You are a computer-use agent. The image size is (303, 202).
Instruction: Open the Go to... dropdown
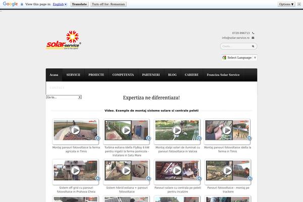click(64, 97)
